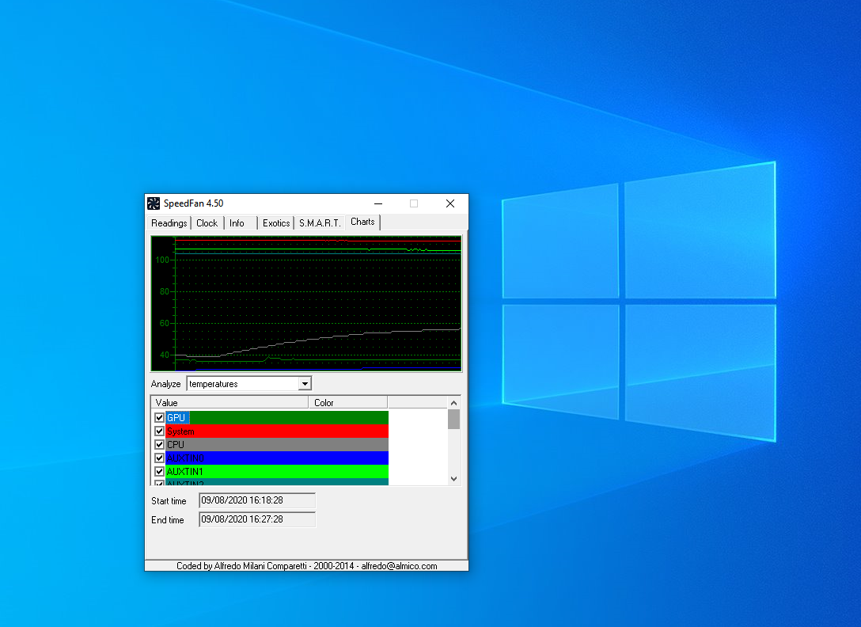
Task: Close the SpeedFan window
Action: (x=449, y=203)
